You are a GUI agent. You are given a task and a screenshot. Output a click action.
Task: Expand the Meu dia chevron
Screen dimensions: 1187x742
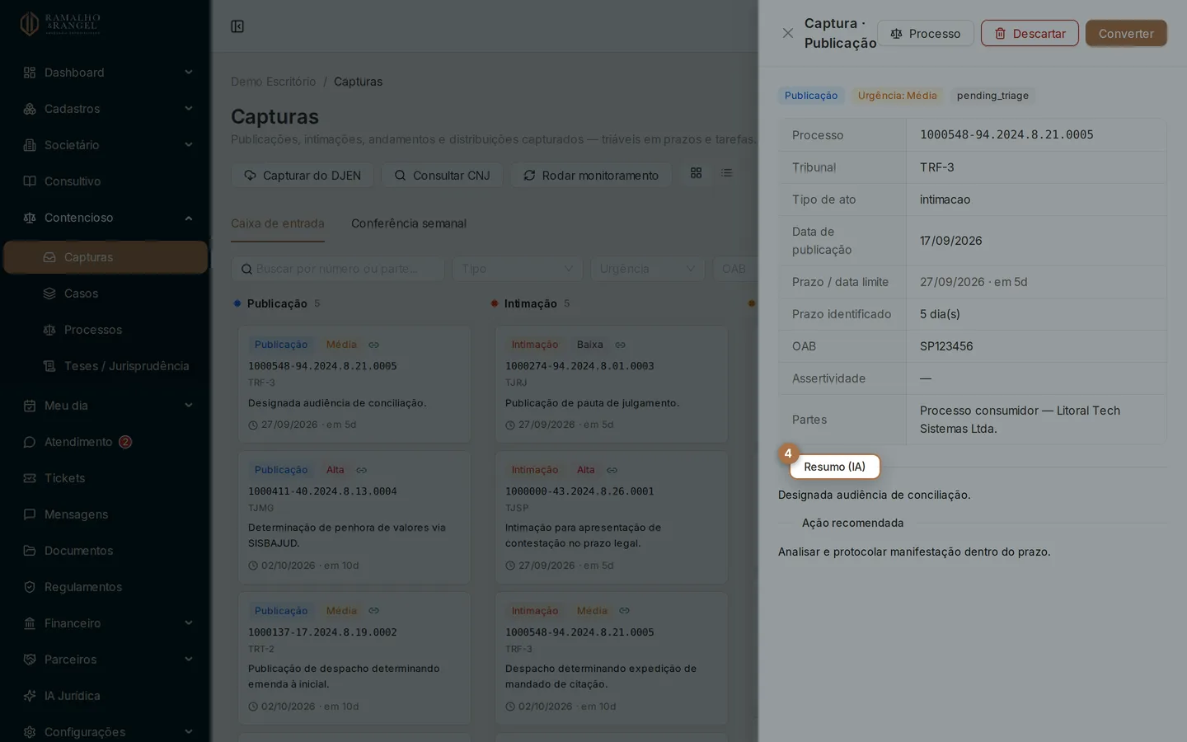click(189, 406)
